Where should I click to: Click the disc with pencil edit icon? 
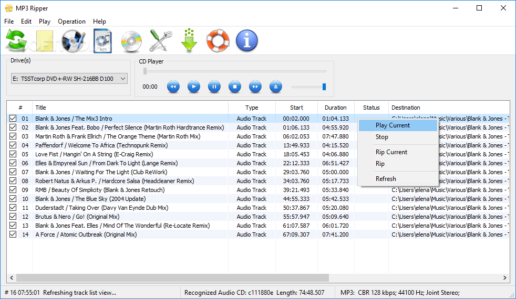(x=74, y=41)
